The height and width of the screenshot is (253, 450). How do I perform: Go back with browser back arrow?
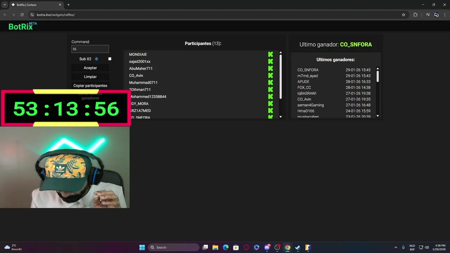[x=5, y=15]
